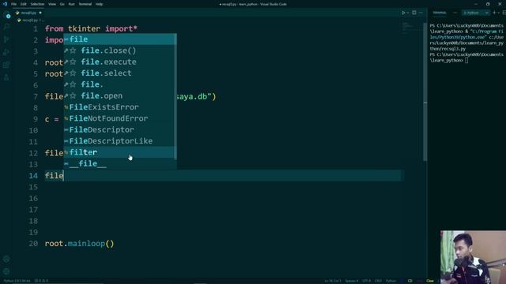Image resolution: width=506 pixels, height=284 pixels.
Task: Choose the FileDescriptor suggestion
Action: click(x=119, y=129)
